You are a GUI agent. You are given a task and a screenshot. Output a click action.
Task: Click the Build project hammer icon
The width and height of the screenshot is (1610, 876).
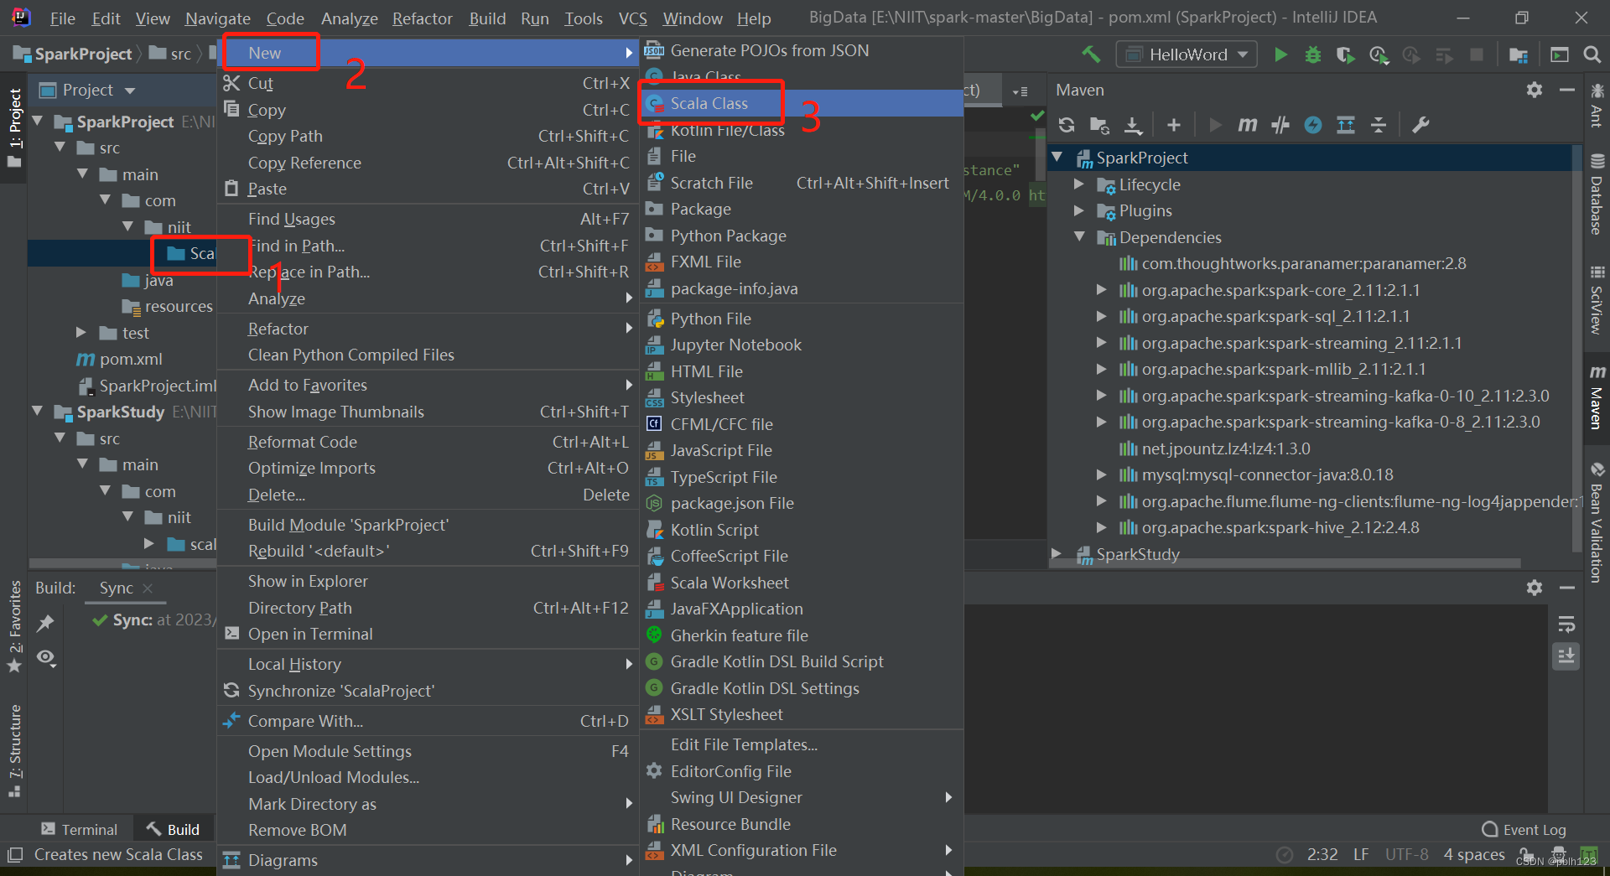coord(1091,54)
